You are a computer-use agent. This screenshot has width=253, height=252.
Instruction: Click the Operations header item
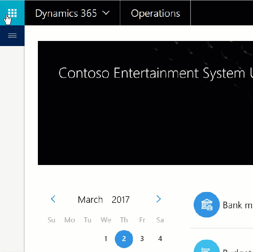[x=155, y=13]
